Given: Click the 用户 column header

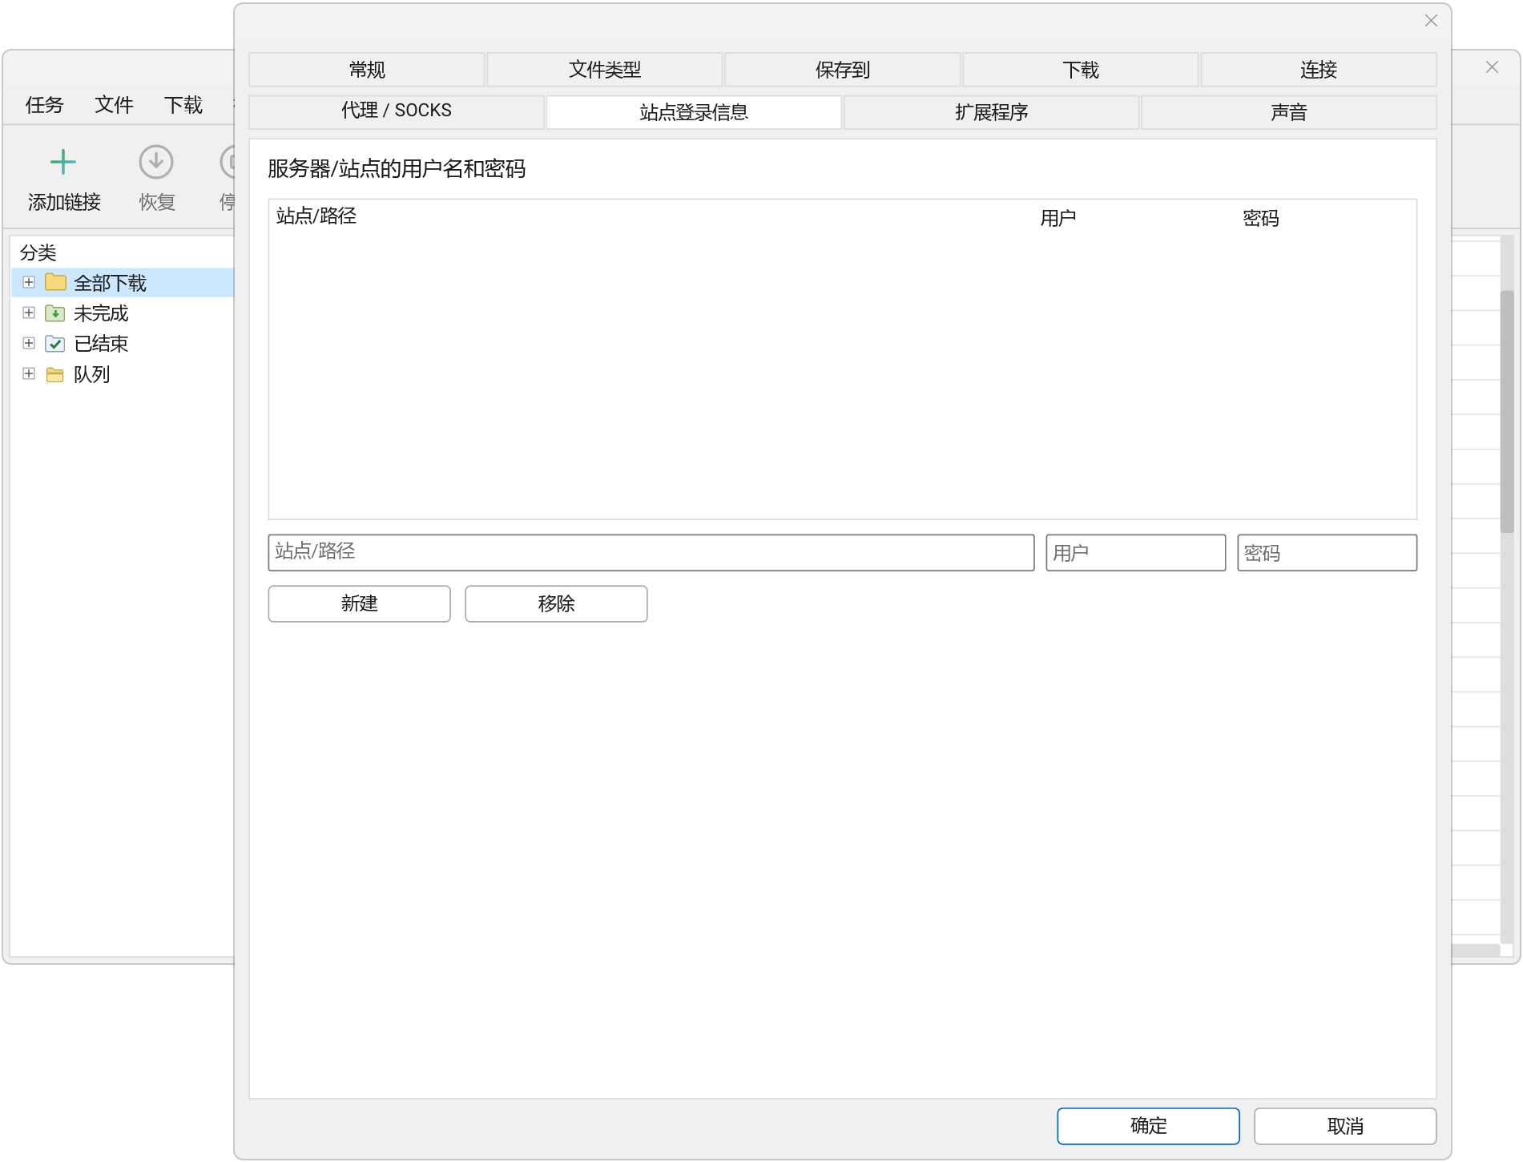Looking at the screenshot, I should [1058, 218].
